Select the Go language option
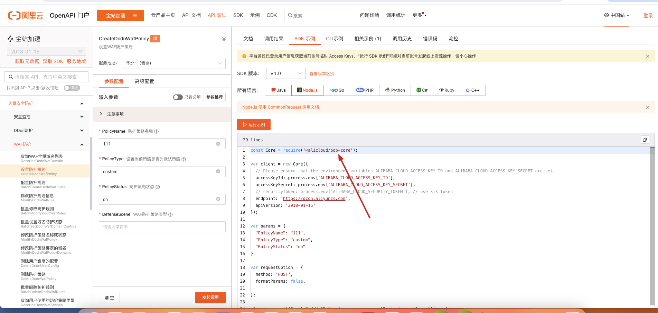 (337, 90)
